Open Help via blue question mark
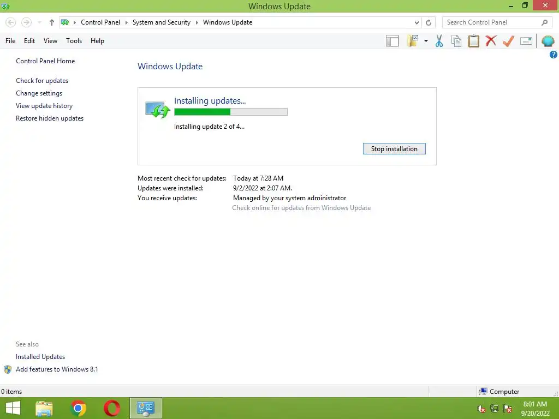 (554, 55)
